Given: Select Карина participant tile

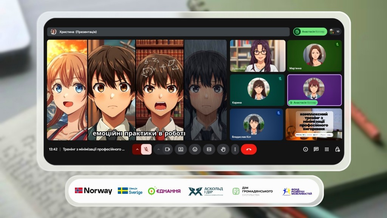Looking at the screenshot, I should tap(257, 90).
